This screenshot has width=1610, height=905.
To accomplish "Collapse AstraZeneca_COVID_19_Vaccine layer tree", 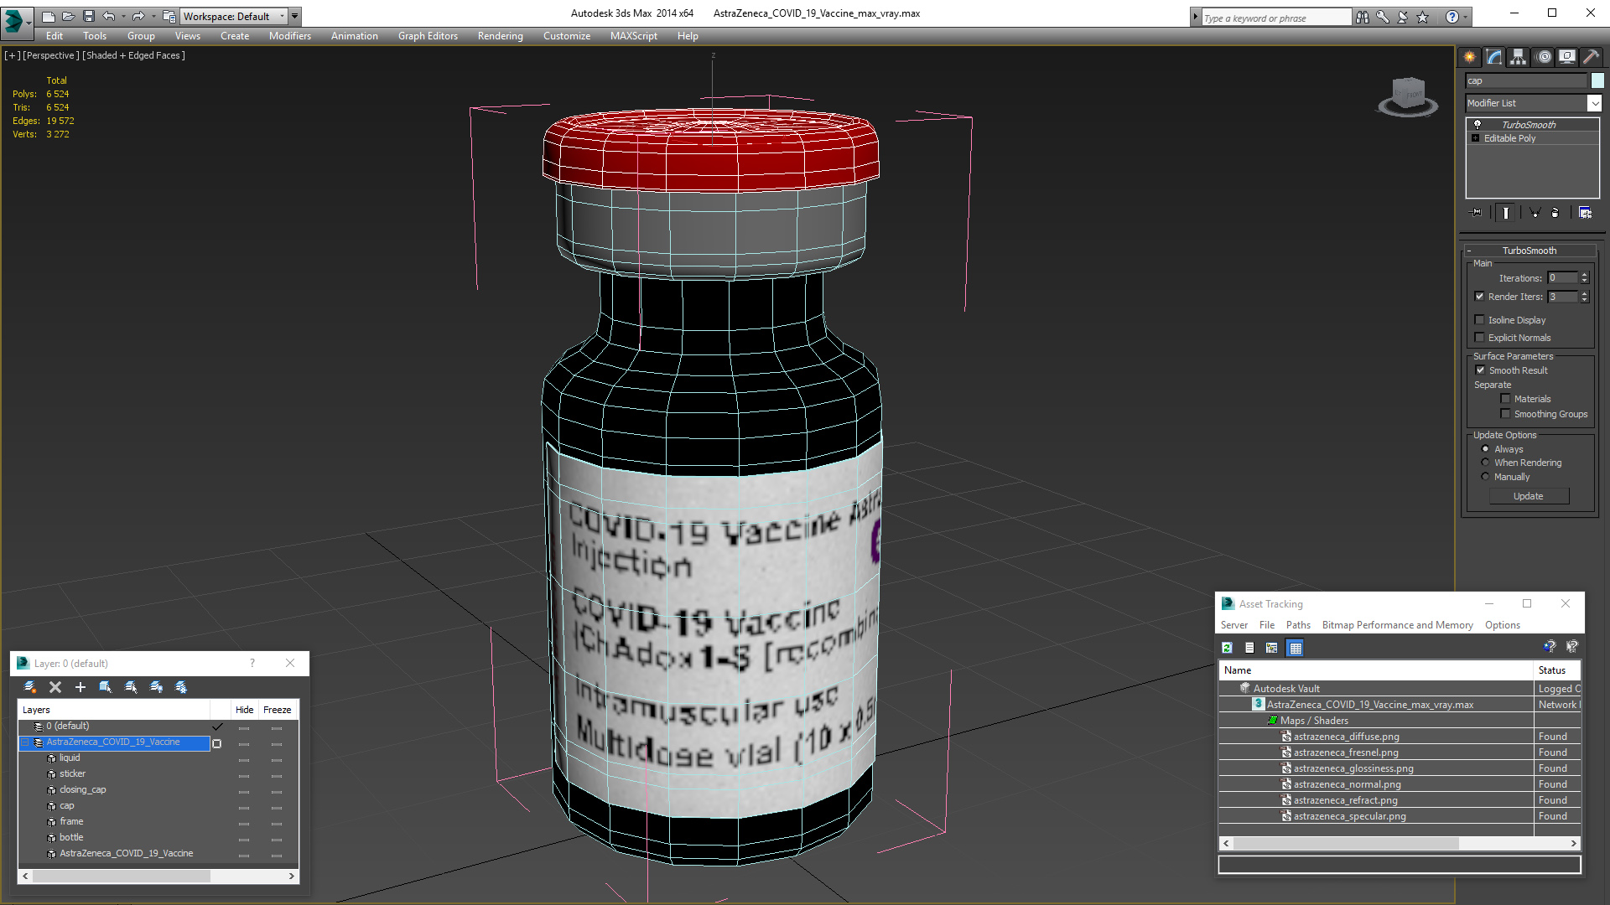I will (x=25, y=742).
